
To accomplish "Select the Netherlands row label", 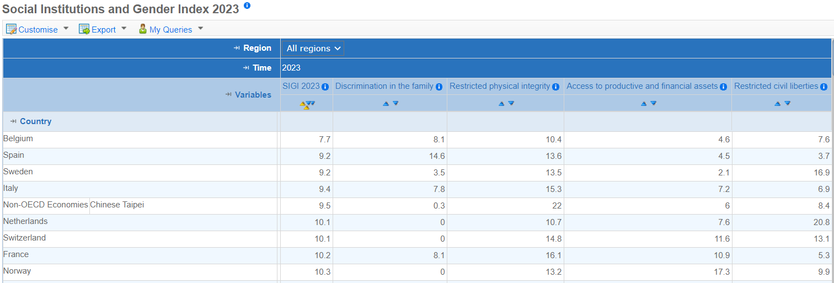I will click(25, 221).
